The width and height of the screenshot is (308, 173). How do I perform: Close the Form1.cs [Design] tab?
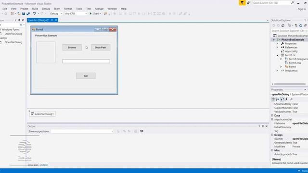(56, 20)
